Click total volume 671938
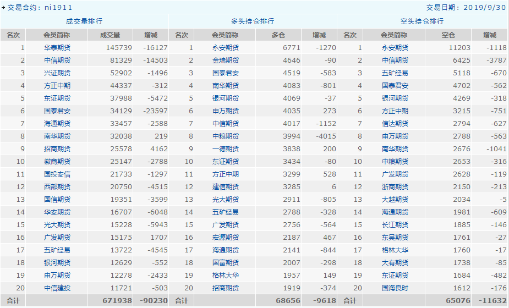Viewport: 509px width, 308px height. tap(117, 301)
